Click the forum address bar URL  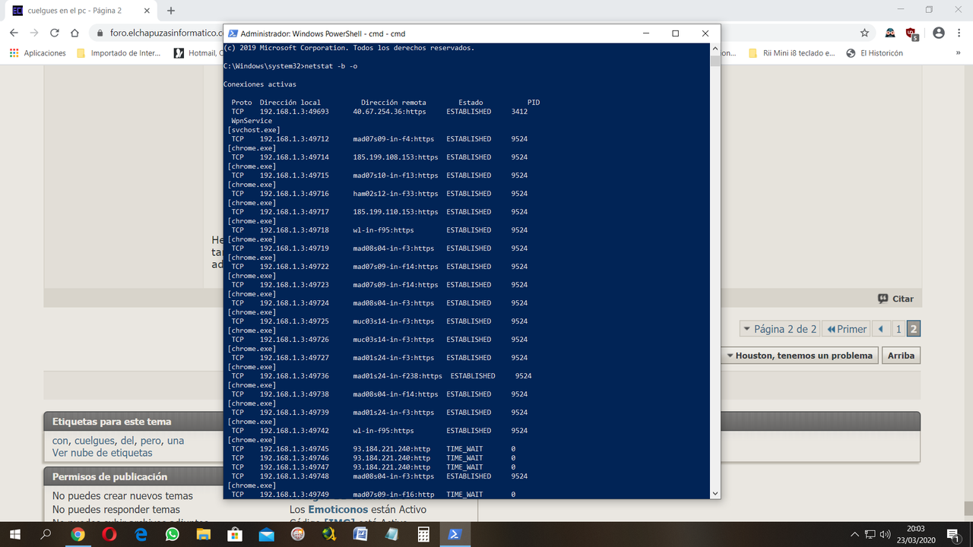point(165,33)
